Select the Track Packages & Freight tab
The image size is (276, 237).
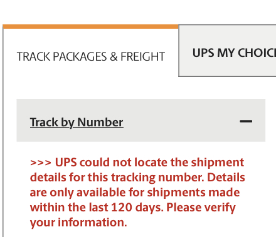tap(91, 56)
